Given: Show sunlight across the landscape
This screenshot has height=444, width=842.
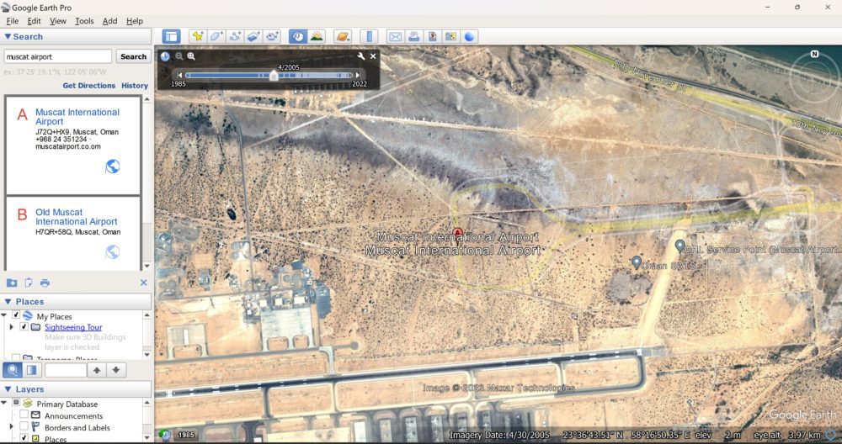Looking at the screenshot, I should click(317, 36).
